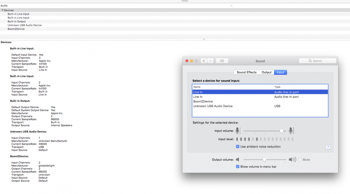Select Boom2Device in the device tree
350x194 pixels.
[x=16, y=29]
